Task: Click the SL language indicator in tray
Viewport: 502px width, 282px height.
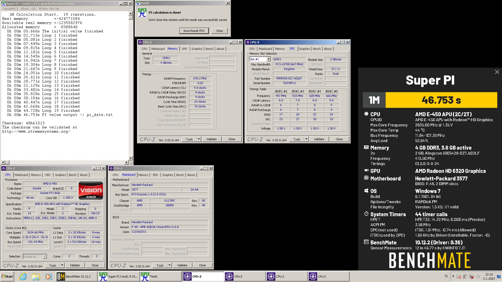Action: click(x=446, y=276)
